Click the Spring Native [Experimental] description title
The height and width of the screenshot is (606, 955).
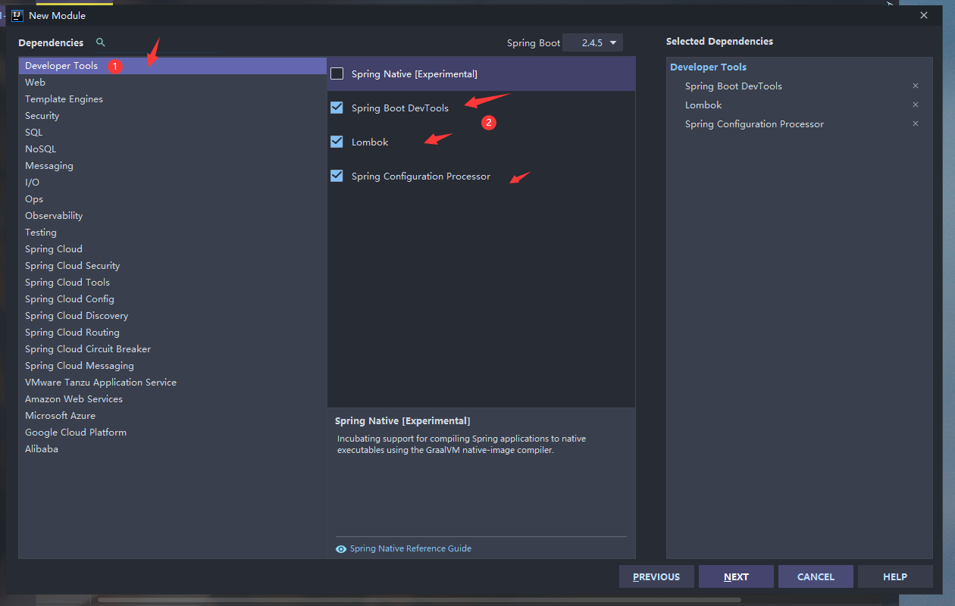tap(402, 420)
